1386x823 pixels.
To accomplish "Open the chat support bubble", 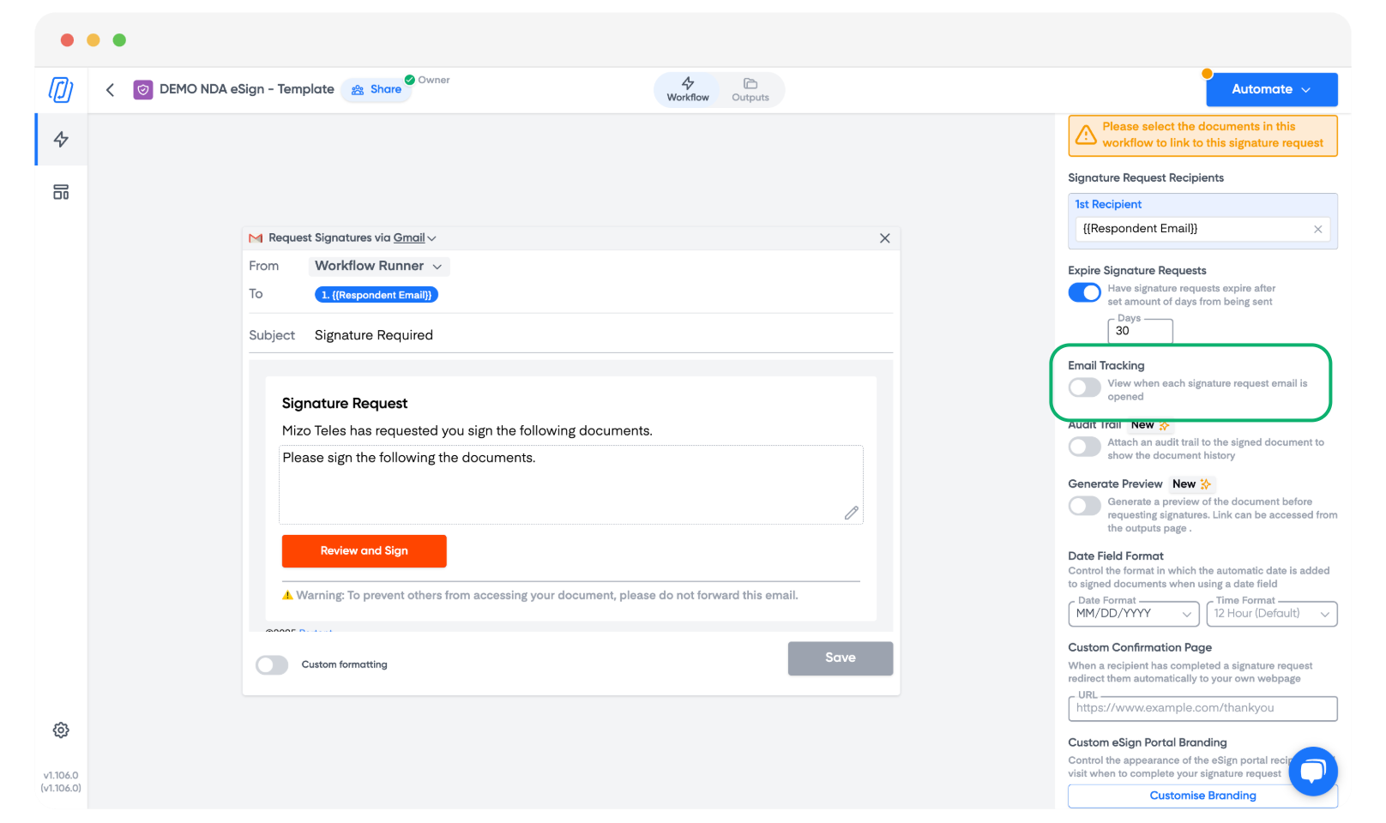I will click(x=1312, y=772).
